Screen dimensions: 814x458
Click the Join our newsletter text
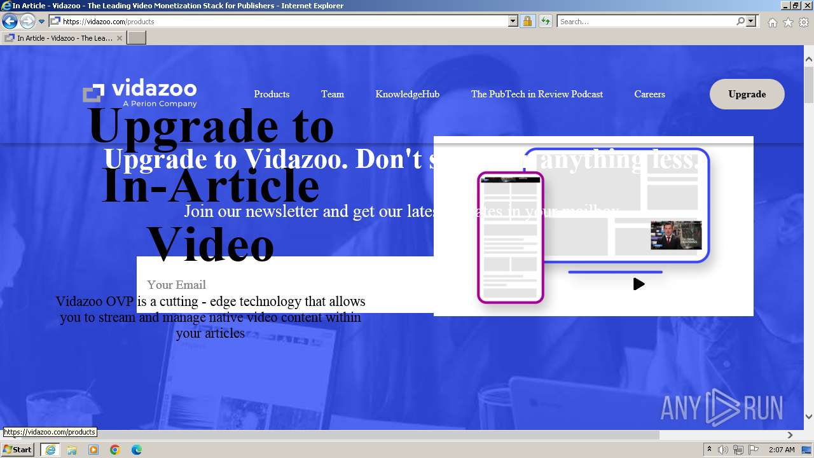[x=401, y=211]
